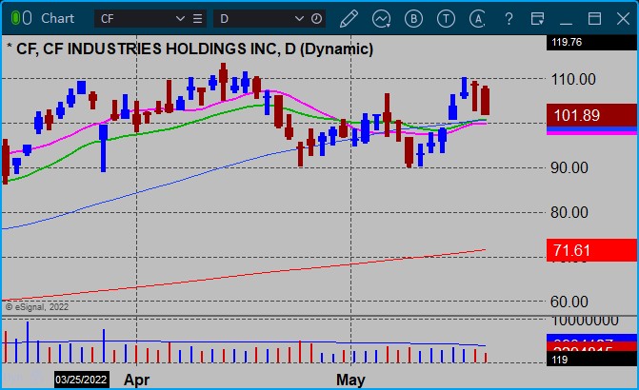The width and height of the screenshot is (639, 390).
Task: Maximize the chart window
Action: (594, 19)
